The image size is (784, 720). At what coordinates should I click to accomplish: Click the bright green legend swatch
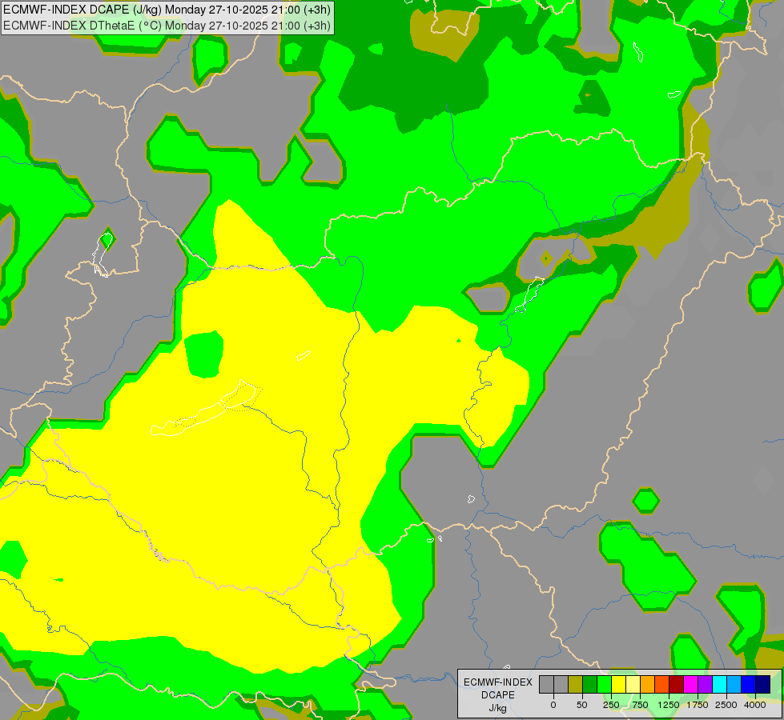(604, 684)
